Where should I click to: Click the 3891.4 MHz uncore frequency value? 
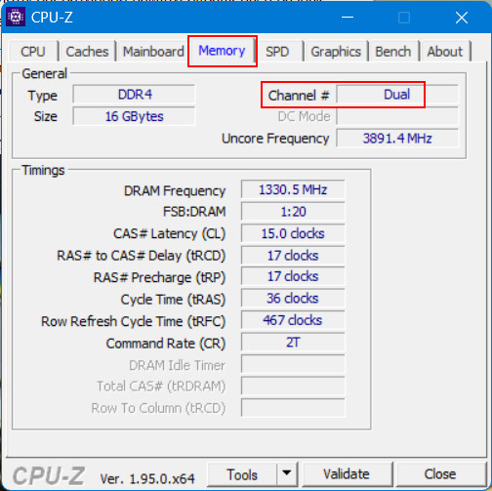(x=397, y=139)
